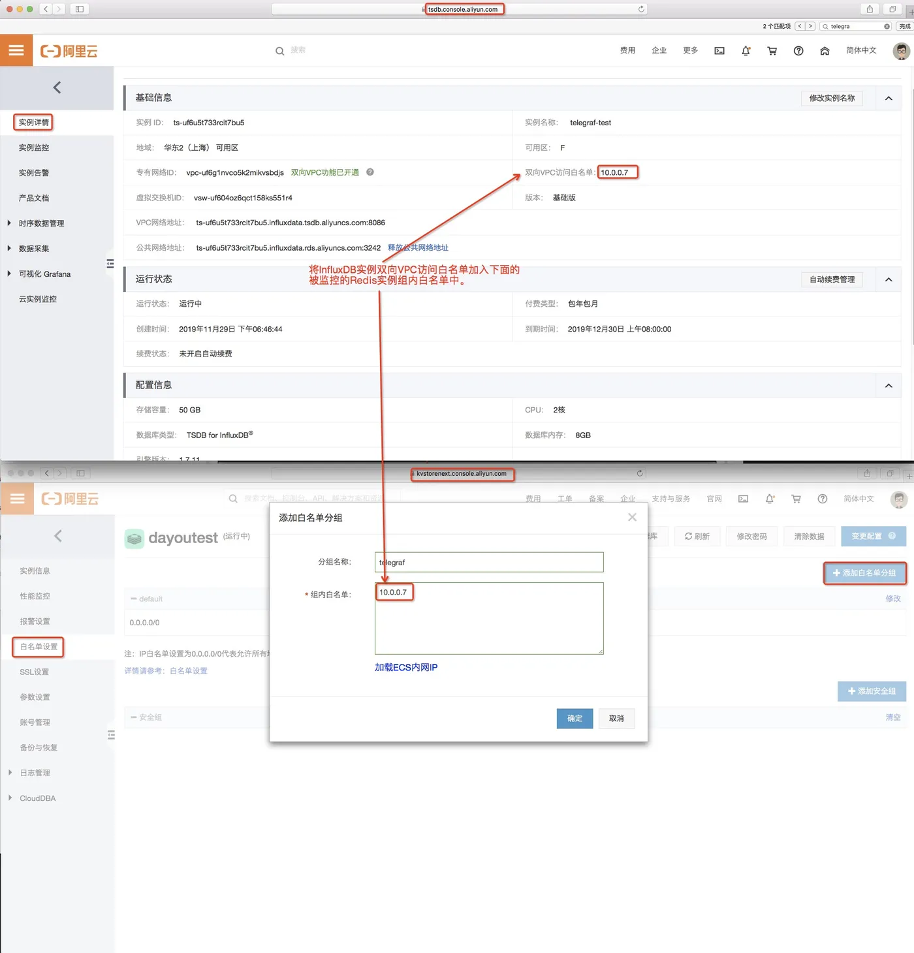Click Aliyun logo in top TSDB window
The image size is (914, 953).
click(69, 51)
